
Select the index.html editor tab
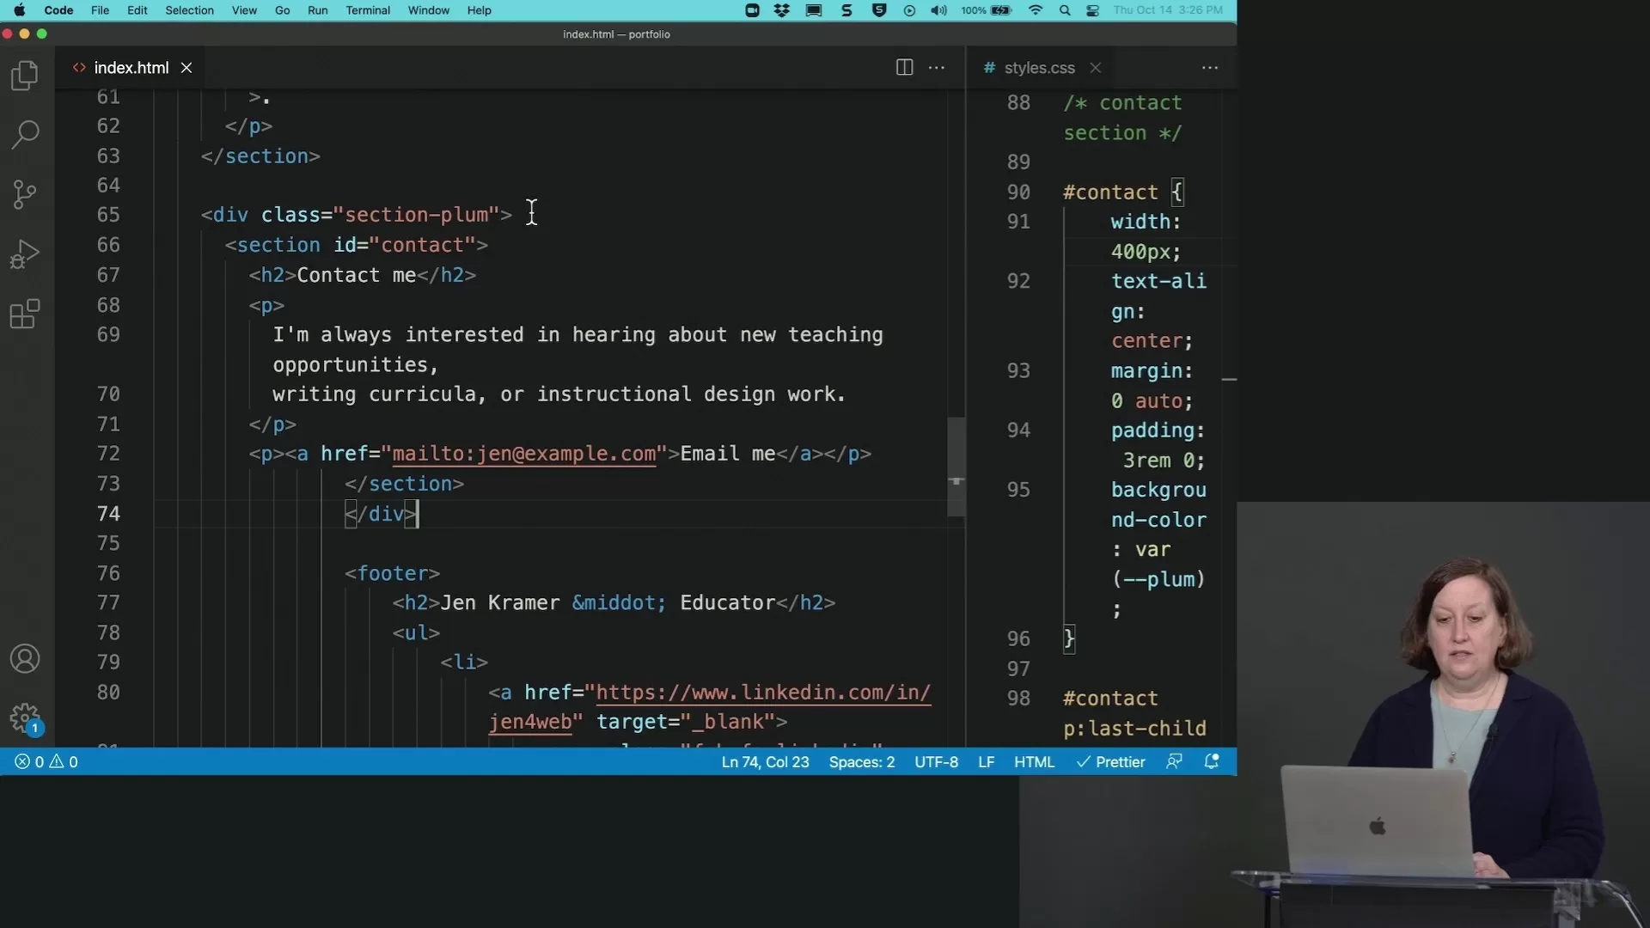click(131, 67)
